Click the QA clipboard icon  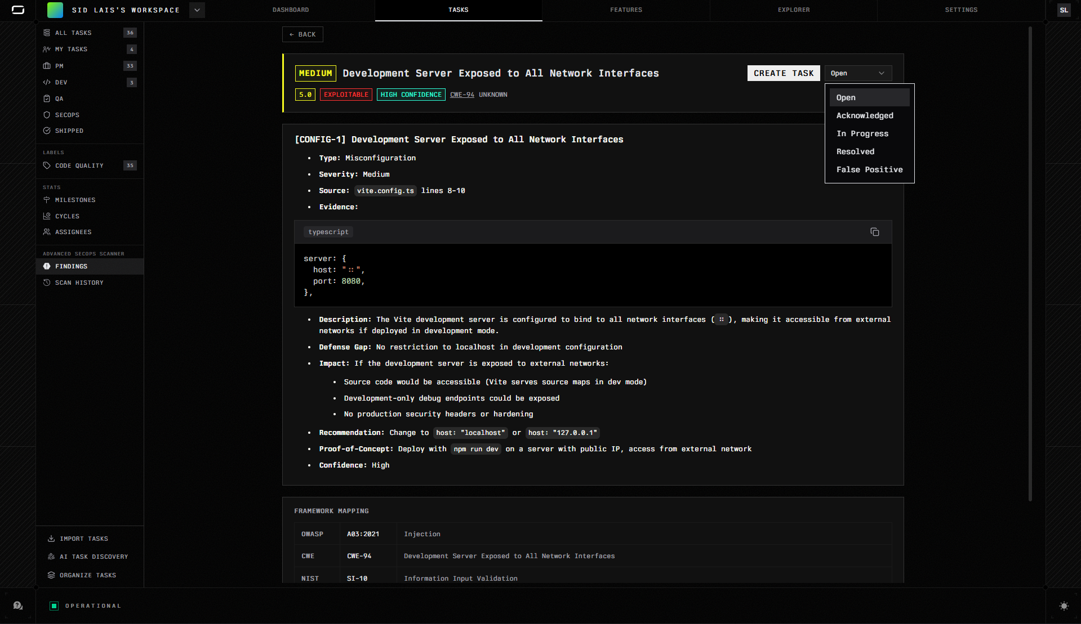47,98
